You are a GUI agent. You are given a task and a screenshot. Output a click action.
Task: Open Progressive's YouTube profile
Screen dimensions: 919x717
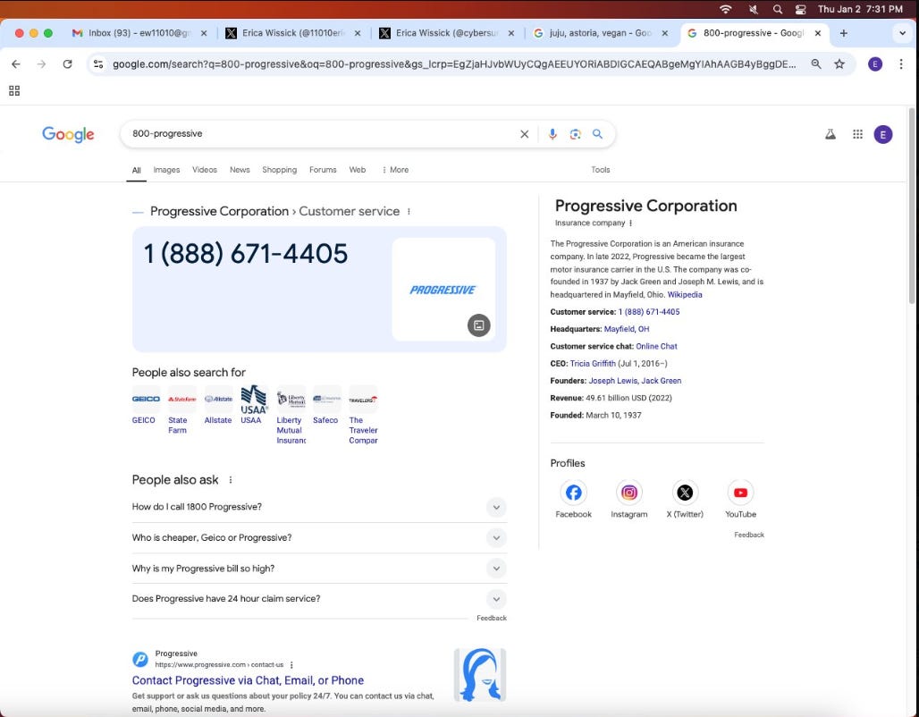click(740, 500)
